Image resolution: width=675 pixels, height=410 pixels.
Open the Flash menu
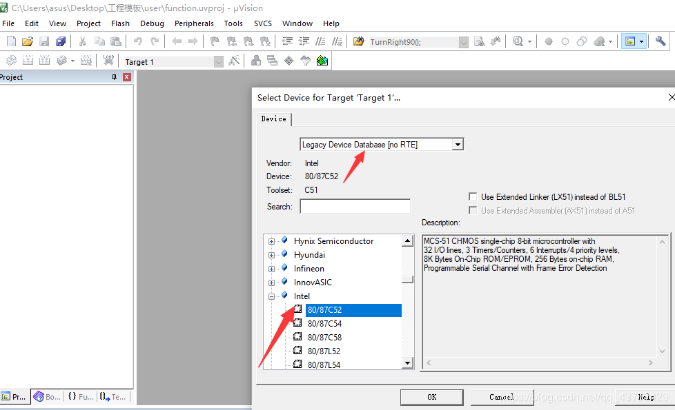coord(120,23)
